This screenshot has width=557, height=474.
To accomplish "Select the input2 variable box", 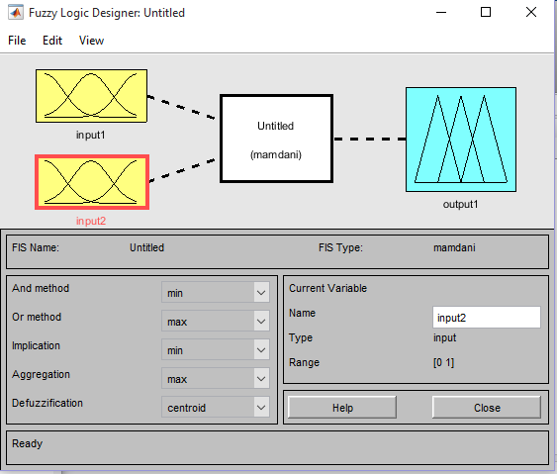I will coord(92,182).
